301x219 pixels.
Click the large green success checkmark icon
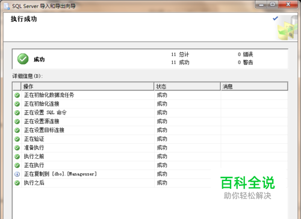coord(23,59)
